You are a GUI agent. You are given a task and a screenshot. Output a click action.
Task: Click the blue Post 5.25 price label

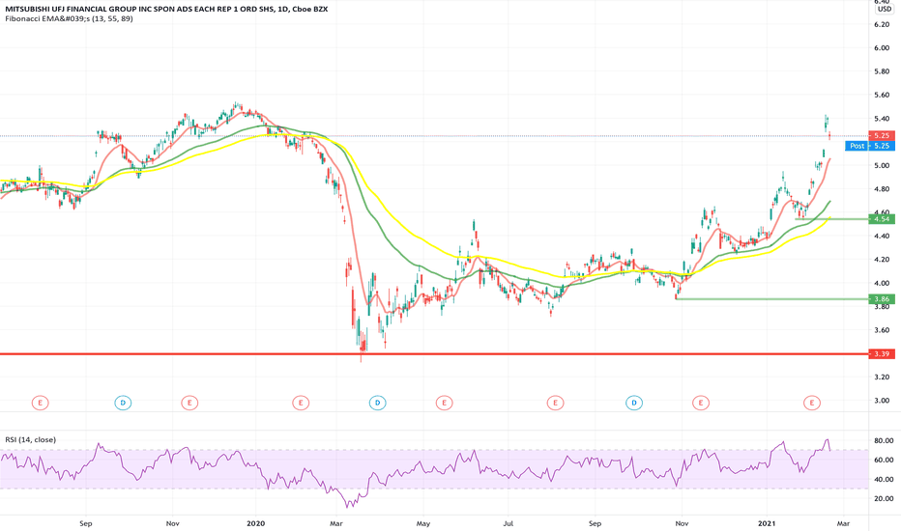869,146
